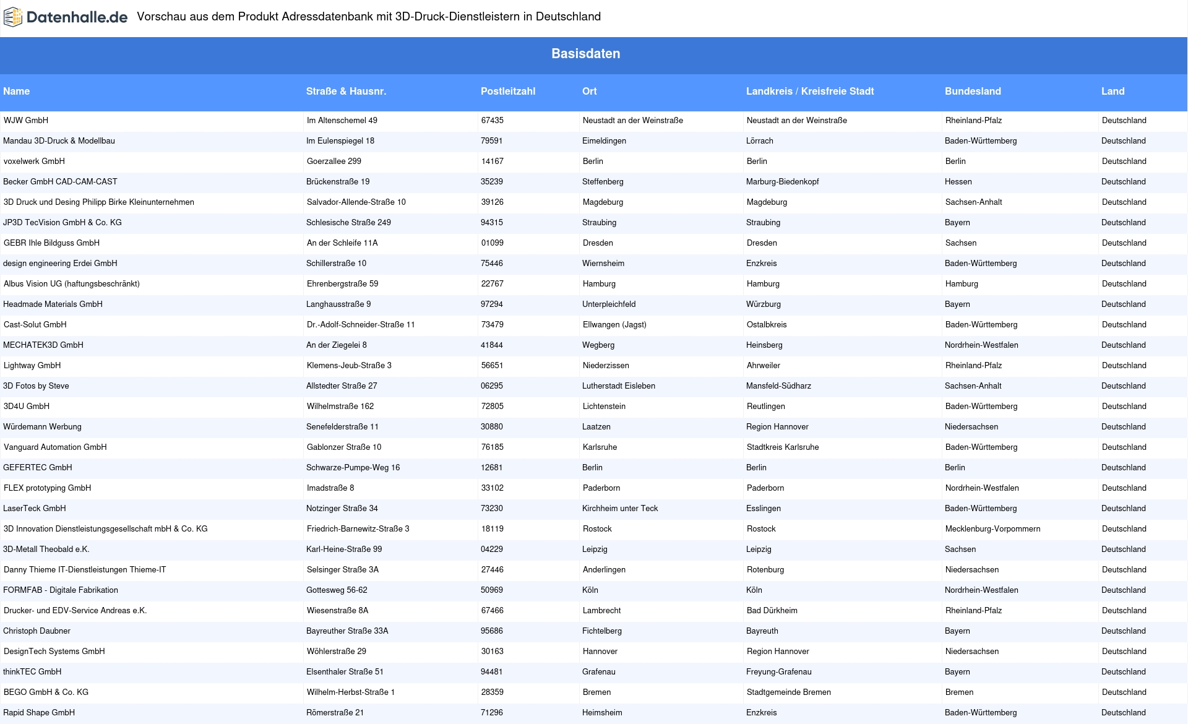
Task: Select town Lutherstadt Eisleben
Action: click(x=619, y=386)
